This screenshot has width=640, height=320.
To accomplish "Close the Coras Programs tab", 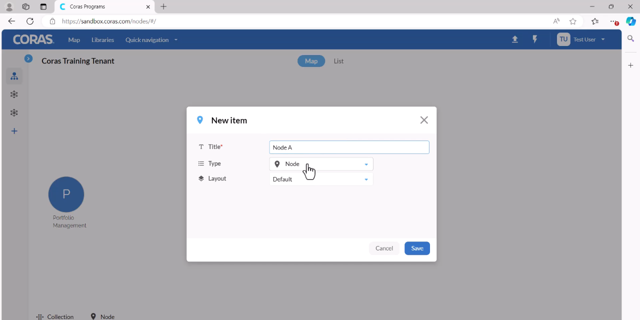I will (148, 6).
